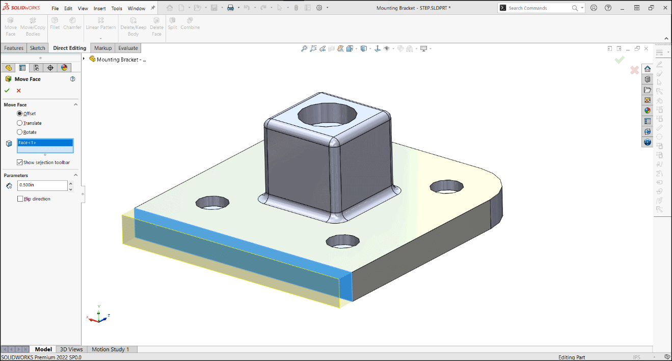Open Print dropdown arrow in top toolbar
Screen dimensions: 672x361
[238, 8]
